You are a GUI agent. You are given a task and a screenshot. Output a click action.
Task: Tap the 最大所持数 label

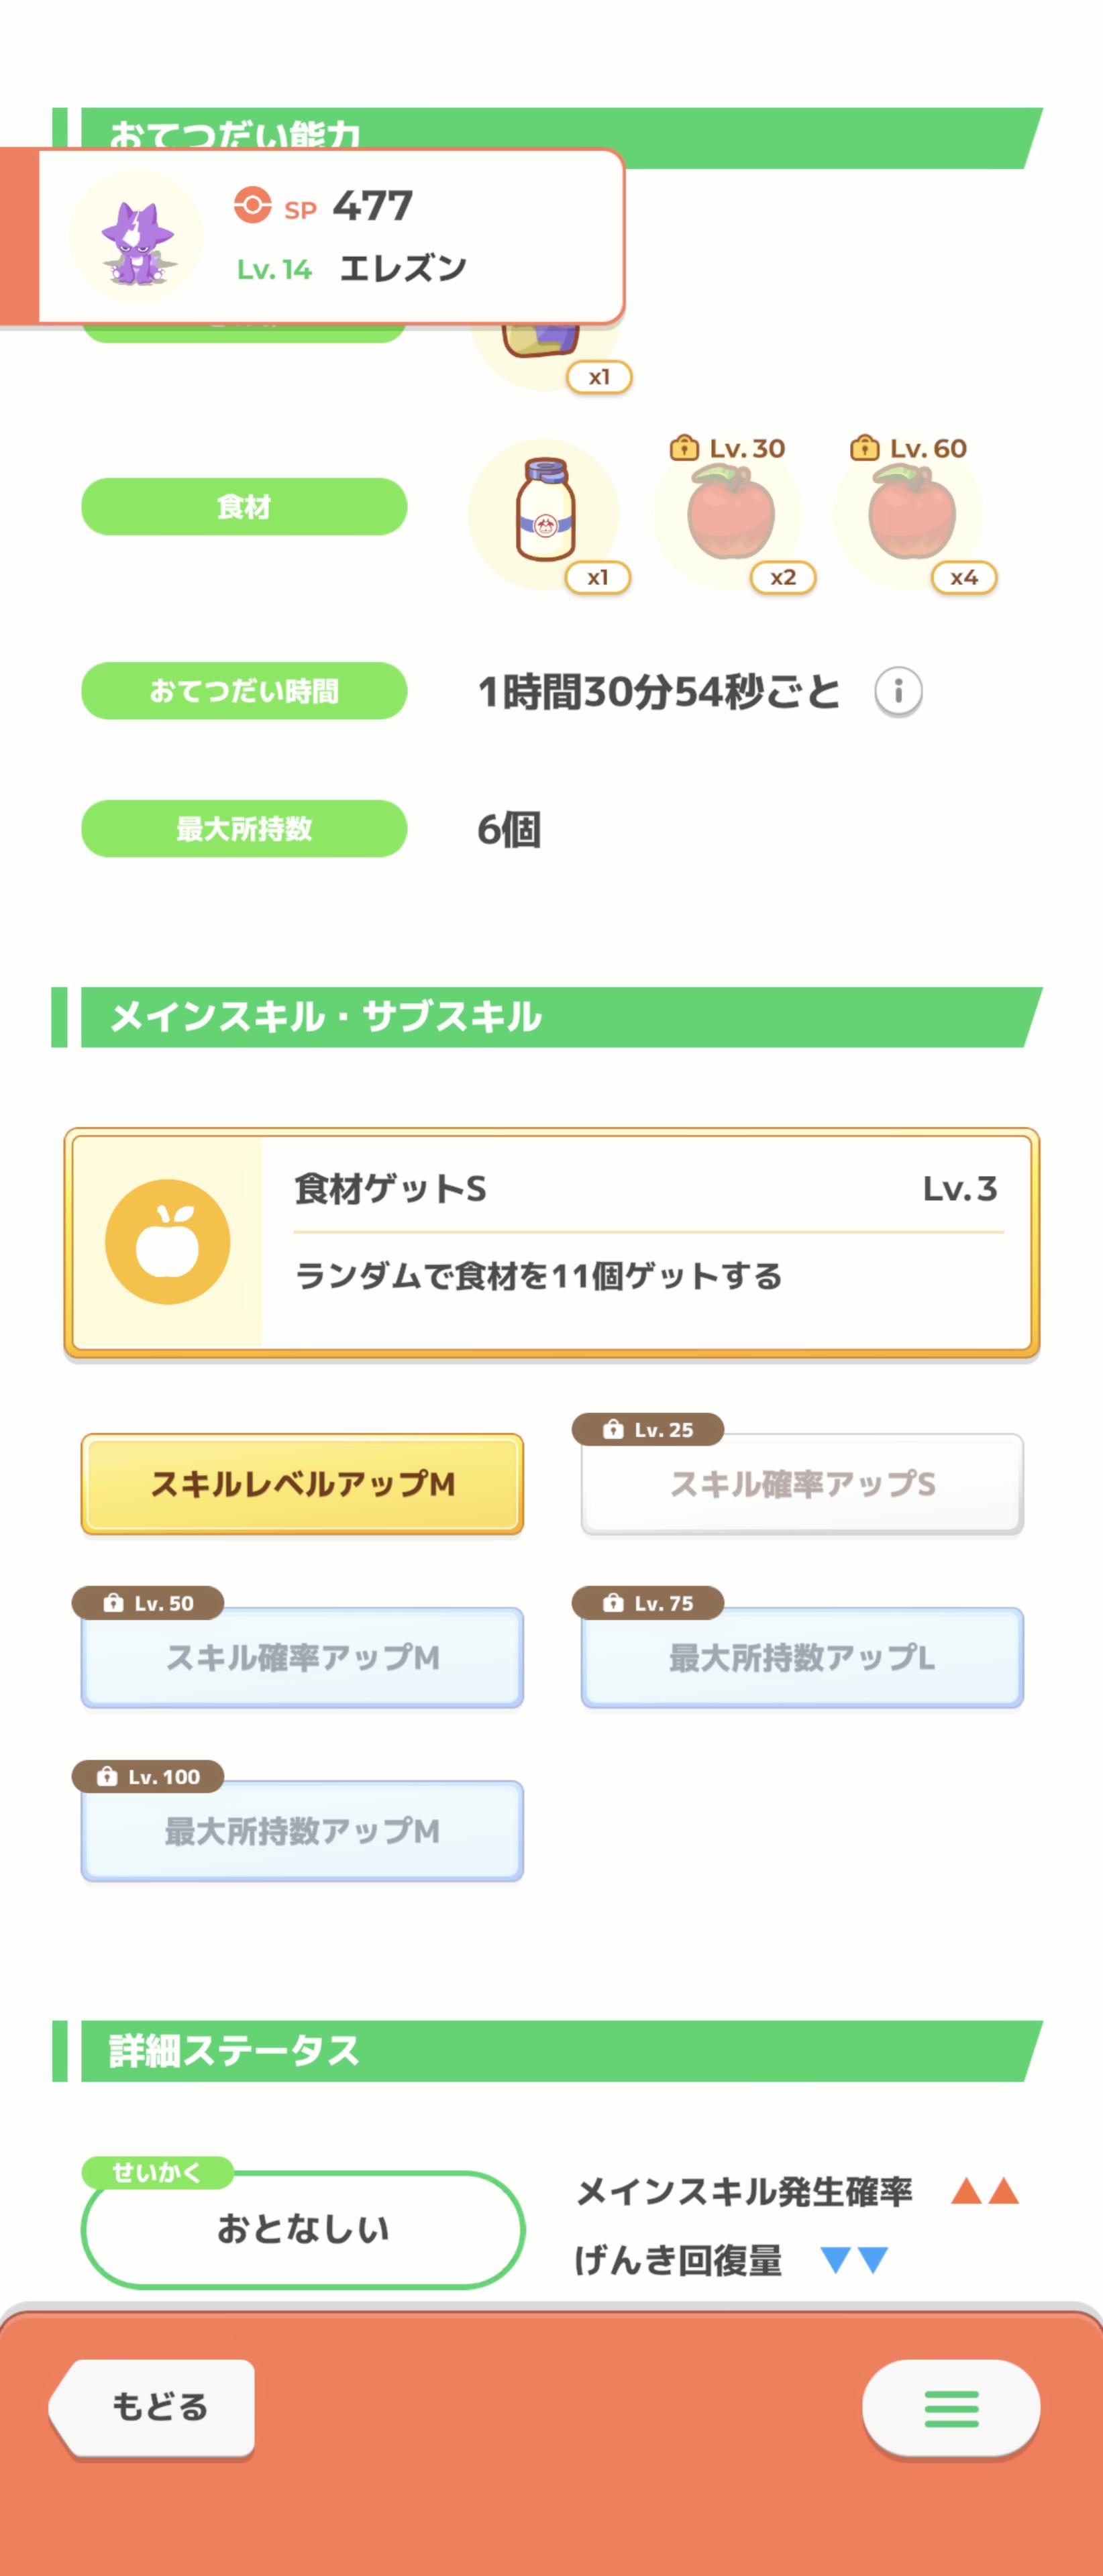[x=244, y=828]
